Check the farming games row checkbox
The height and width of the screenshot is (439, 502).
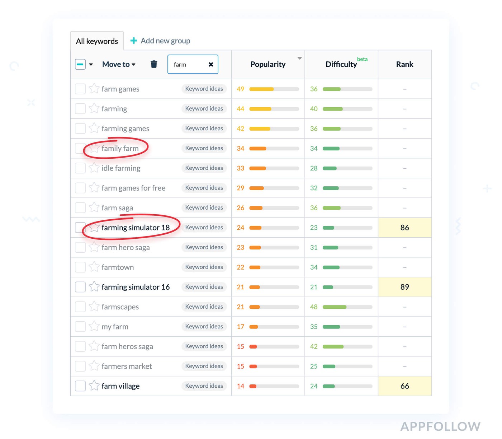coord(80,129)
